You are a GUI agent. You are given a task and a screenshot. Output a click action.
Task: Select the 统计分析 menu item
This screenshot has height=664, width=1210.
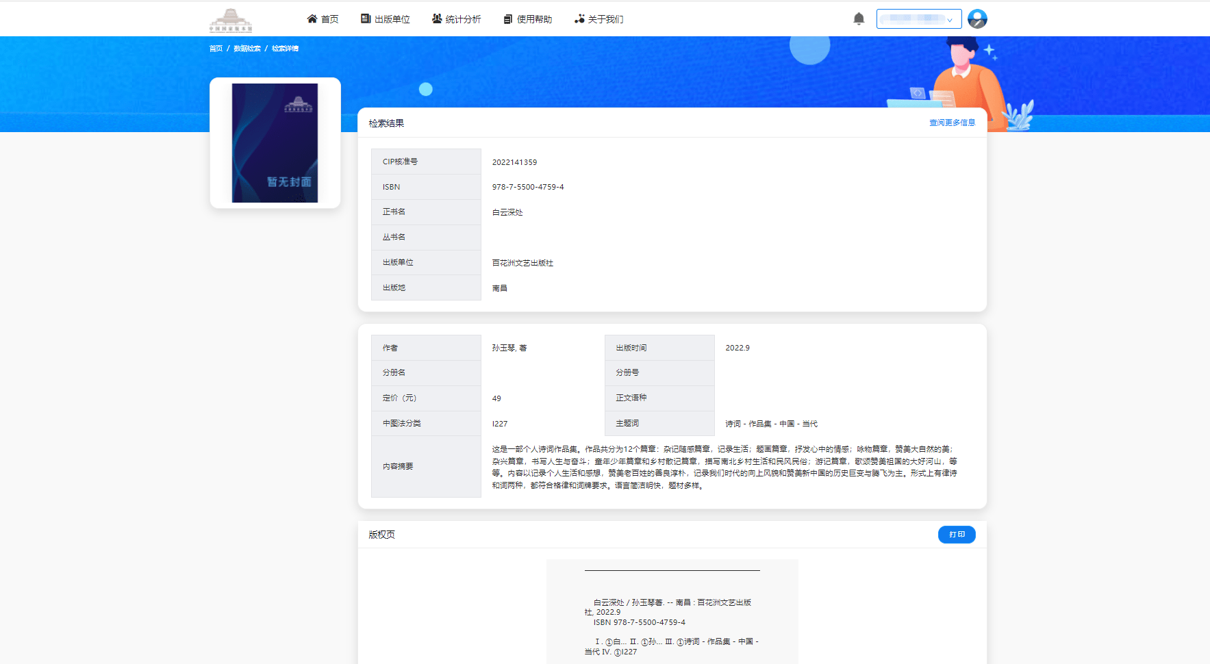pyautogui.click(x=463, y=18)
